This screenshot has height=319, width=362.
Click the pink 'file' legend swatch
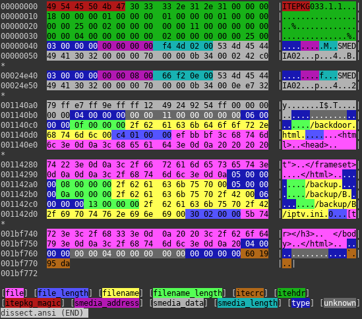pos(15,293)
